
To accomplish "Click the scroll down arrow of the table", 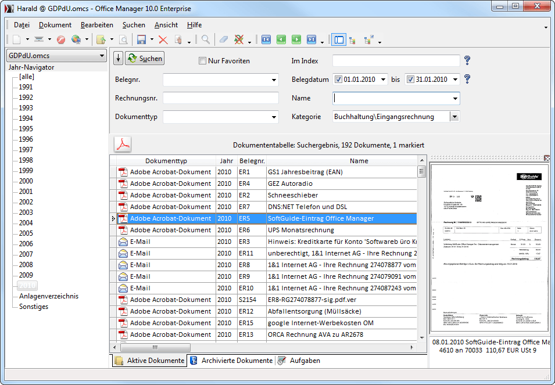I will pos(421,337).
